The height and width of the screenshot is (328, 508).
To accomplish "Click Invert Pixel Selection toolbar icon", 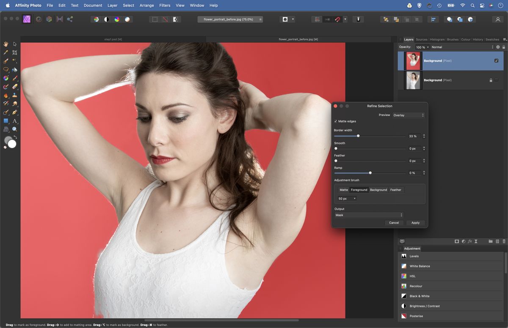I will (x=175, y=19).
